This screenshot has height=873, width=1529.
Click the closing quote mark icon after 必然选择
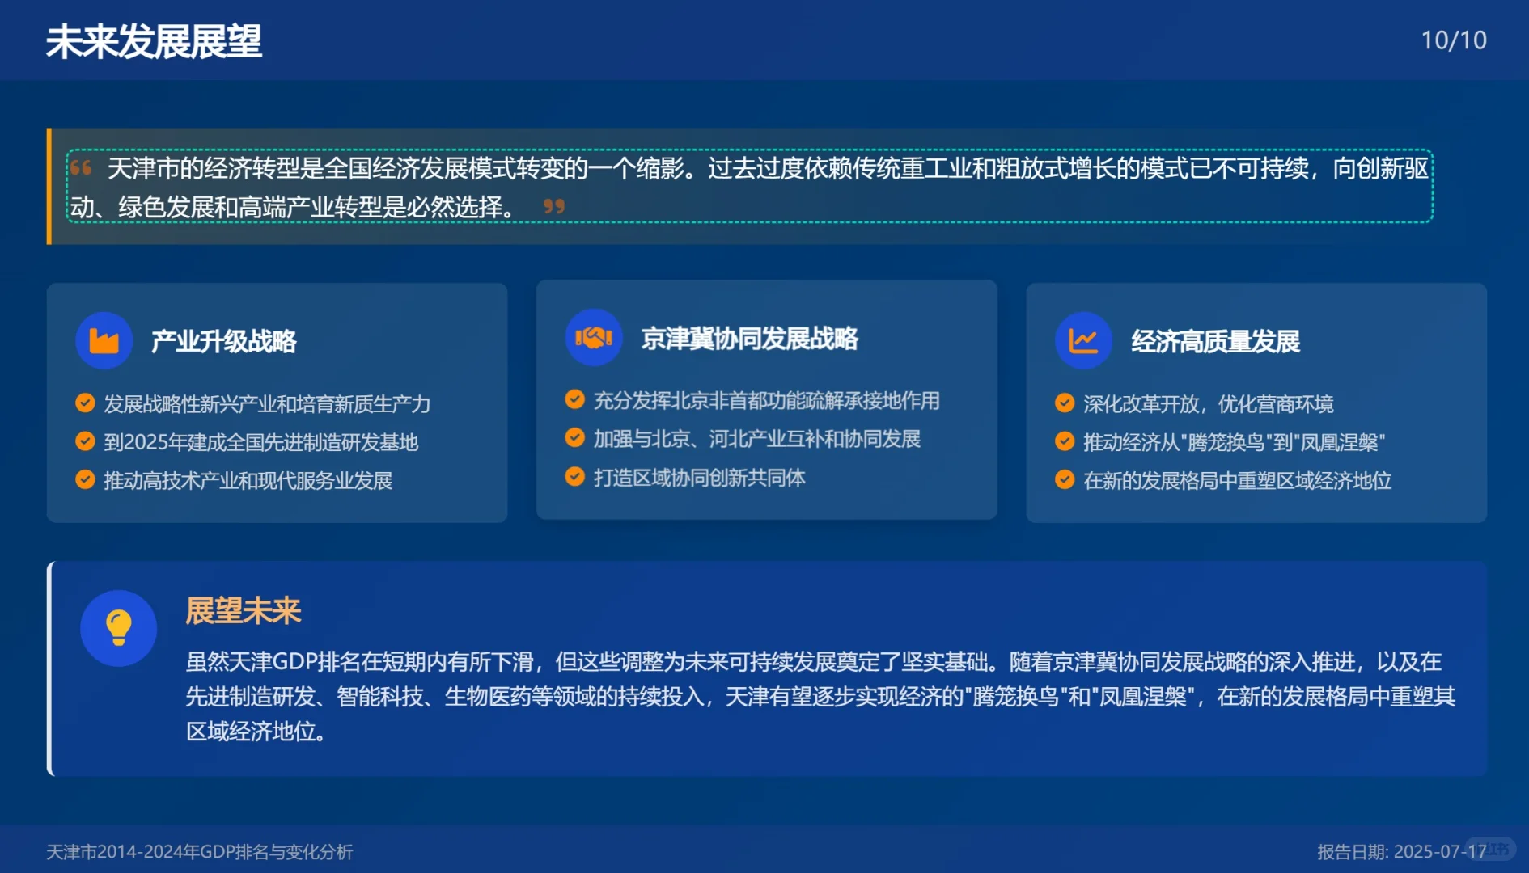click(555, 208)
